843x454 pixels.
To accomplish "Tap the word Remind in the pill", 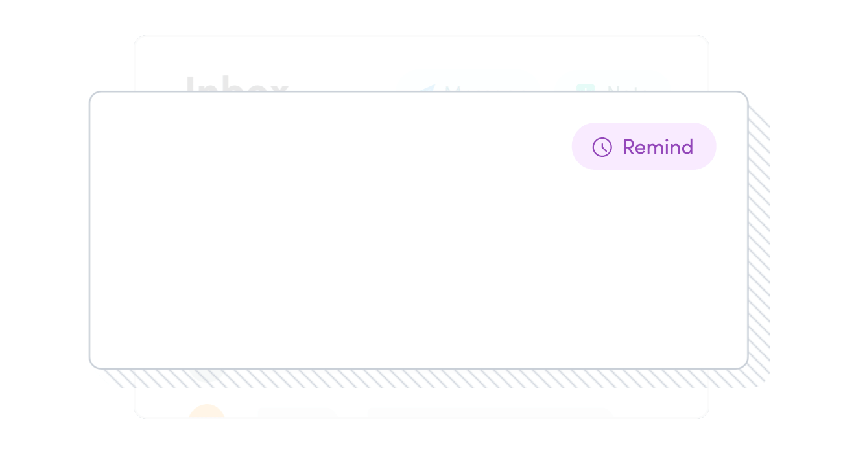I will pos(658,147).
